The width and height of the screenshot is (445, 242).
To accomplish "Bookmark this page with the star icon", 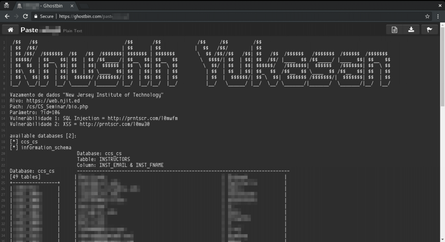I will tap(427, 16).
